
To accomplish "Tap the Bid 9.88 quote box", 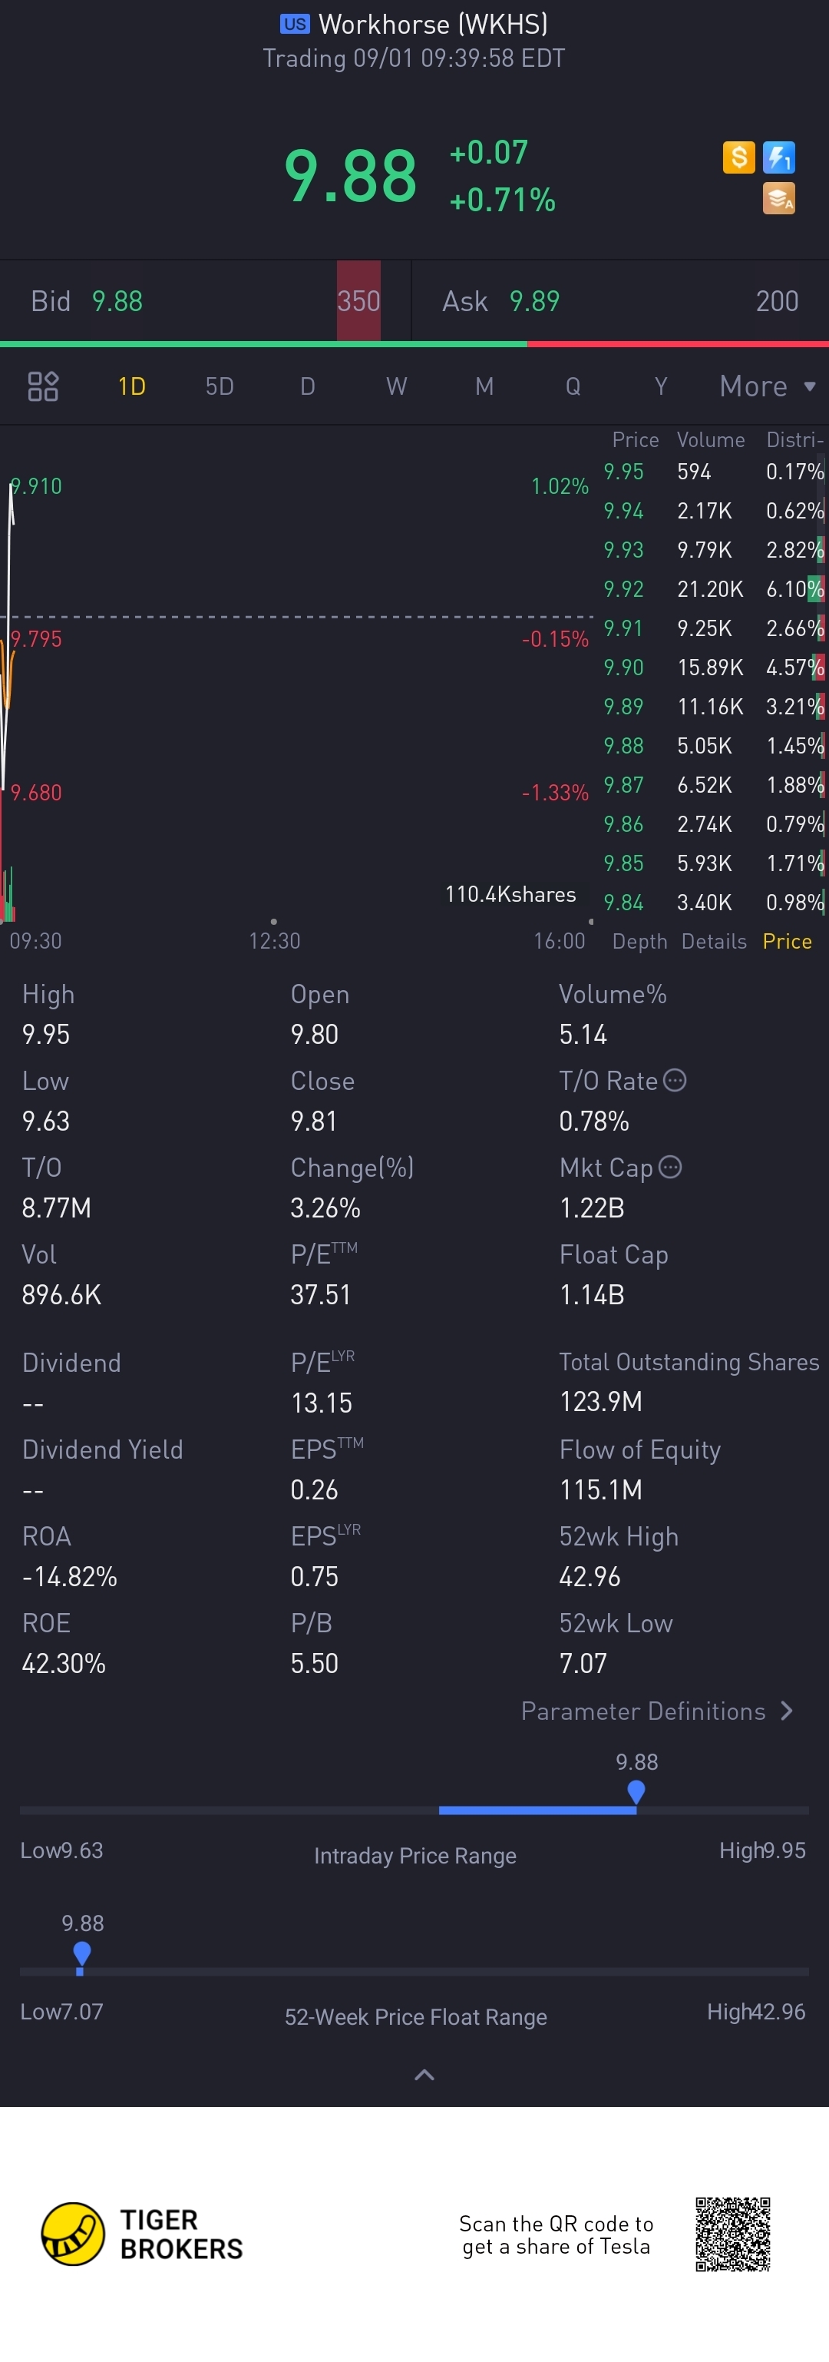I will coord(206,301).
